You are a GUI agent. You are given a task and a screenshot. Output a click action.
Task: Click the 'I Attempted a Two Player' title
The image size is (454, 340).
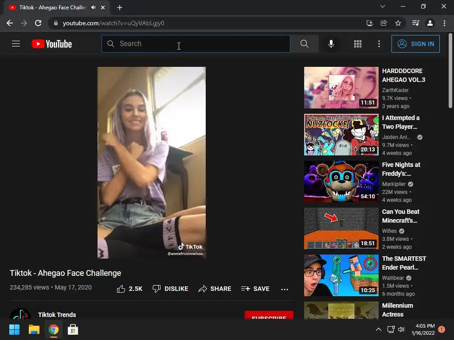[401, 122]
